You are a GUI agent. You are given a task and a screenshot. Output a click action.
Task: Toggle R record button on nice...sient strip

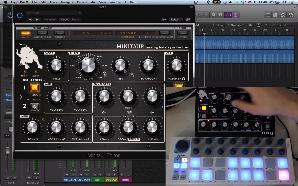coord(74,170)
